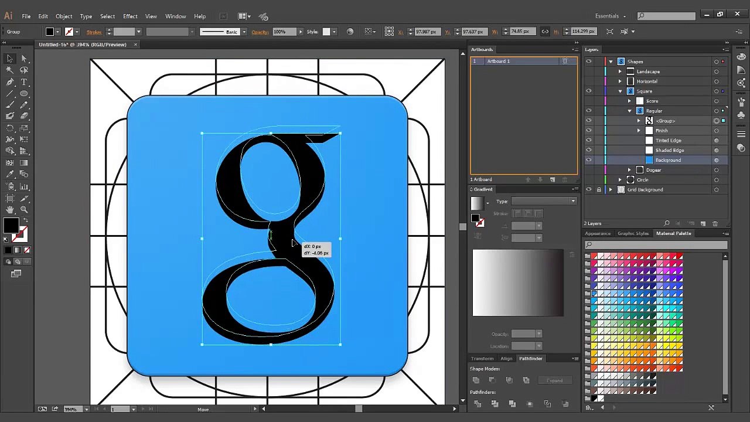This screenshot has height=422, width=750.
Task: Switch to the Graphic Styles tab
Action: pos(633,233)
